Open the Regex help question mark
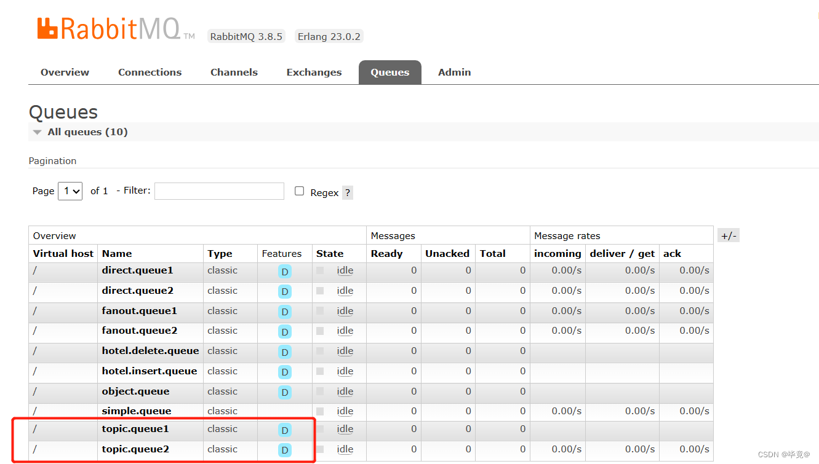 (348, 192)
